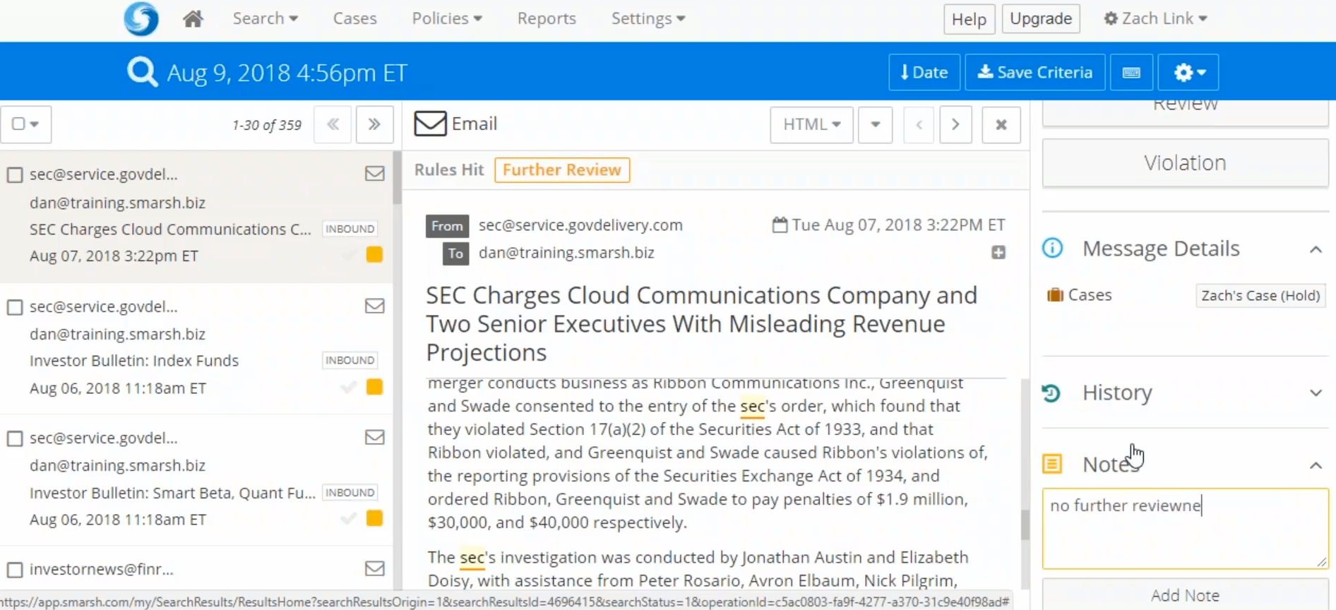Screen dimensions: 1336x610
Task: Click the Zach's Case (Hold) tag
Action: pos(1260,295)
